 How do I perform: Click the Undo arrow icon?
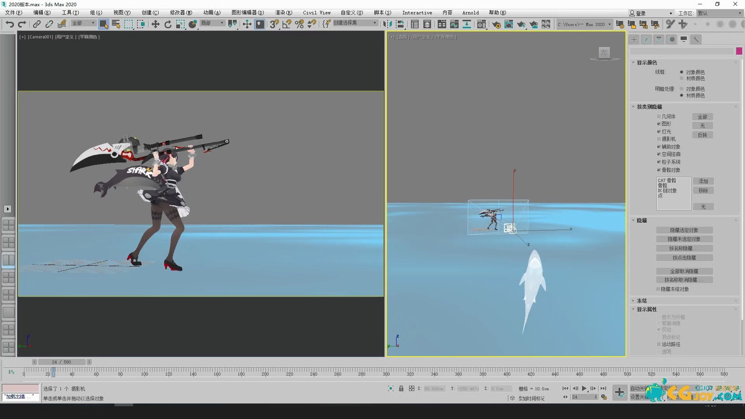(9, 24)
